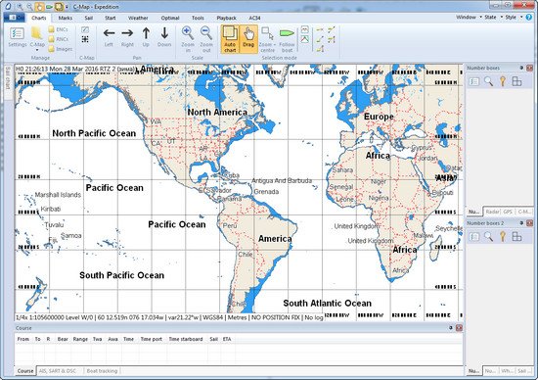
Task: Select Zoom-centre selection mode
Action: pos(267,39)
